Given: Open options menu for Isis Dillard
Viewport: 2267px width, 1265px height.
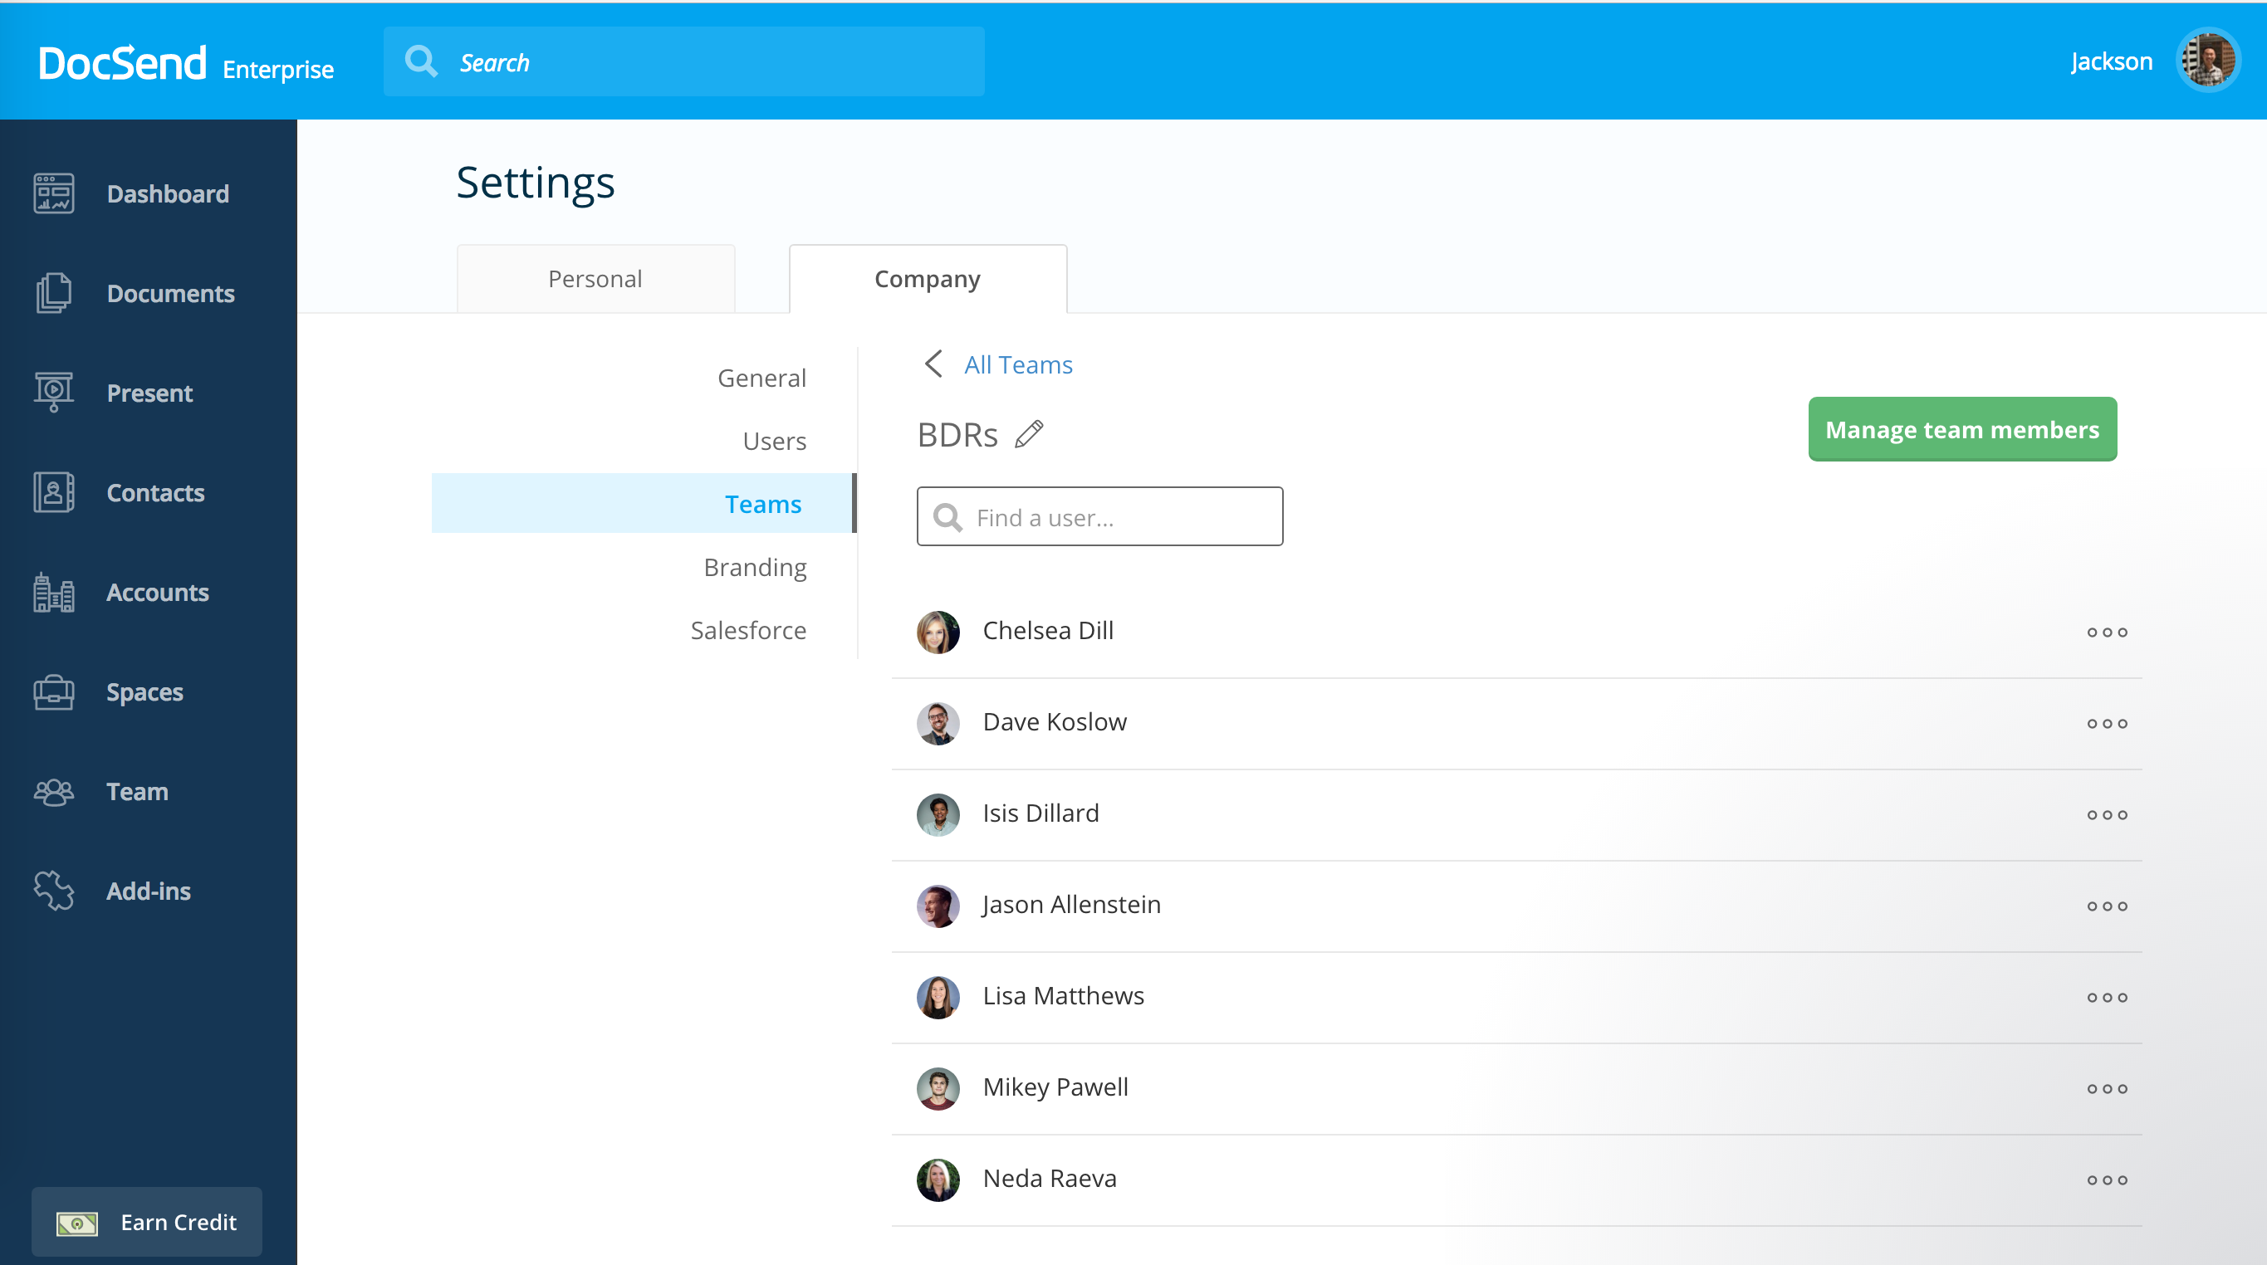Looking at the screenshot, I should pyautogui.click(x=2107, y=815).
